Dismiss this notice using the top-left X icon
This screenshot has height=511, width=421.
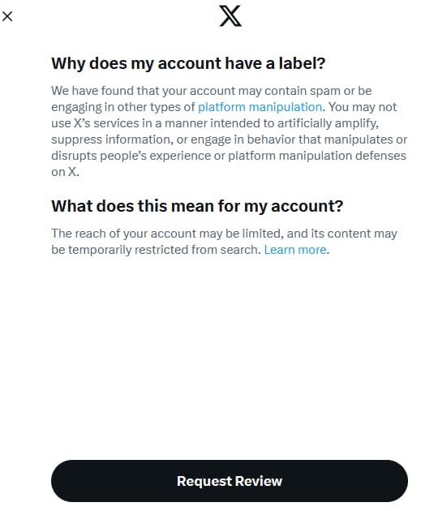coord(7,16)
